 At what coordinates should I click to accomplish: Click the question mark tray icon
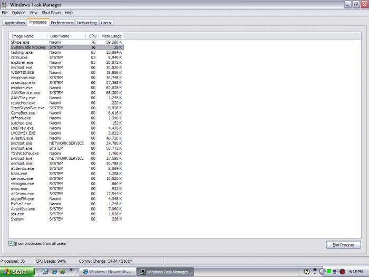pos(307,272)
